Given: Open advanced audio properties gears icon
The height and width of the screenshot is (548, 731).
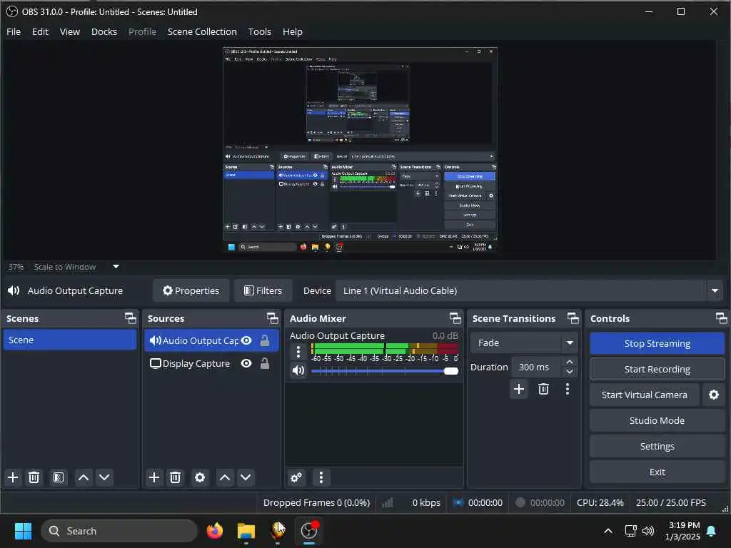Looking at the screenshot, I should point(296,477).
